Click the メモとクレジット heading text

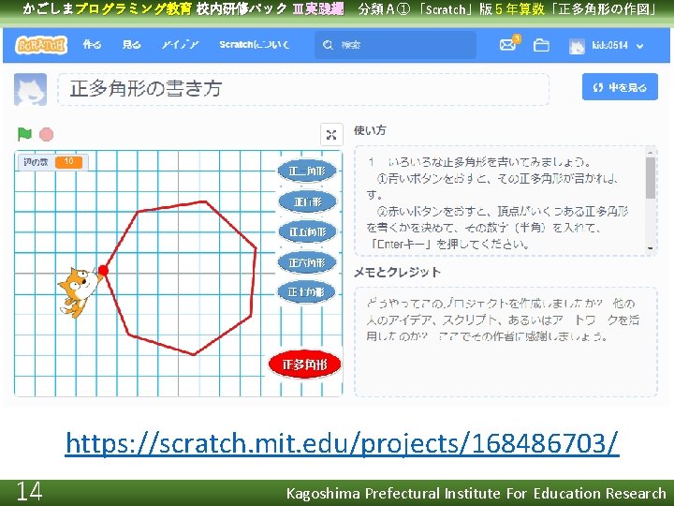[x=397, y=273]
